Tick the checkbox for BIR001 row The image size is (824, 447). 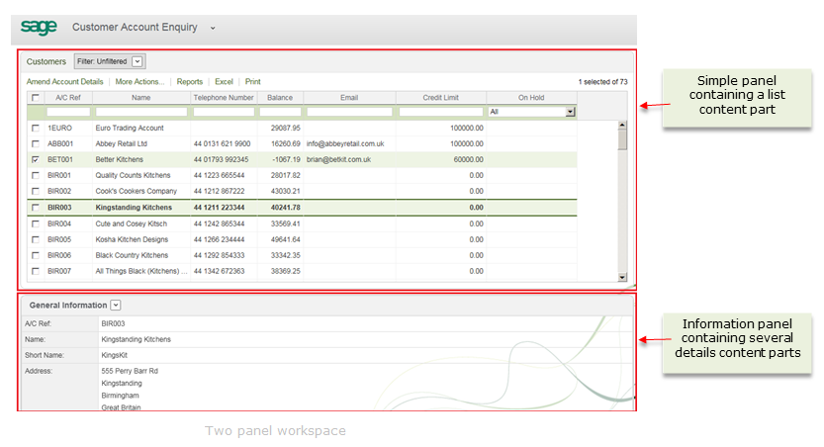(36, 175)
